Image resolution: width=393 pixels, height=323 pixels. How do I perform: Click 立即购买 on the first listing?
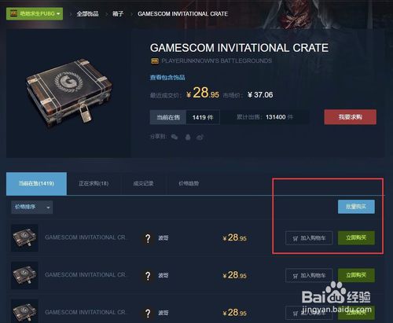(356, 238)
